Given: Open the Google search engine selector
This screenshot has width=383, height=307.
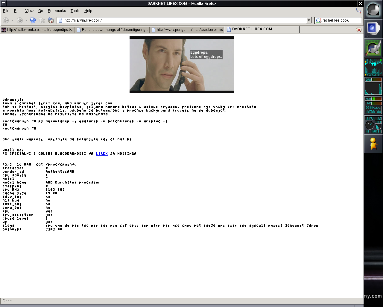Looking at the screenshot, I should point(318,20).
